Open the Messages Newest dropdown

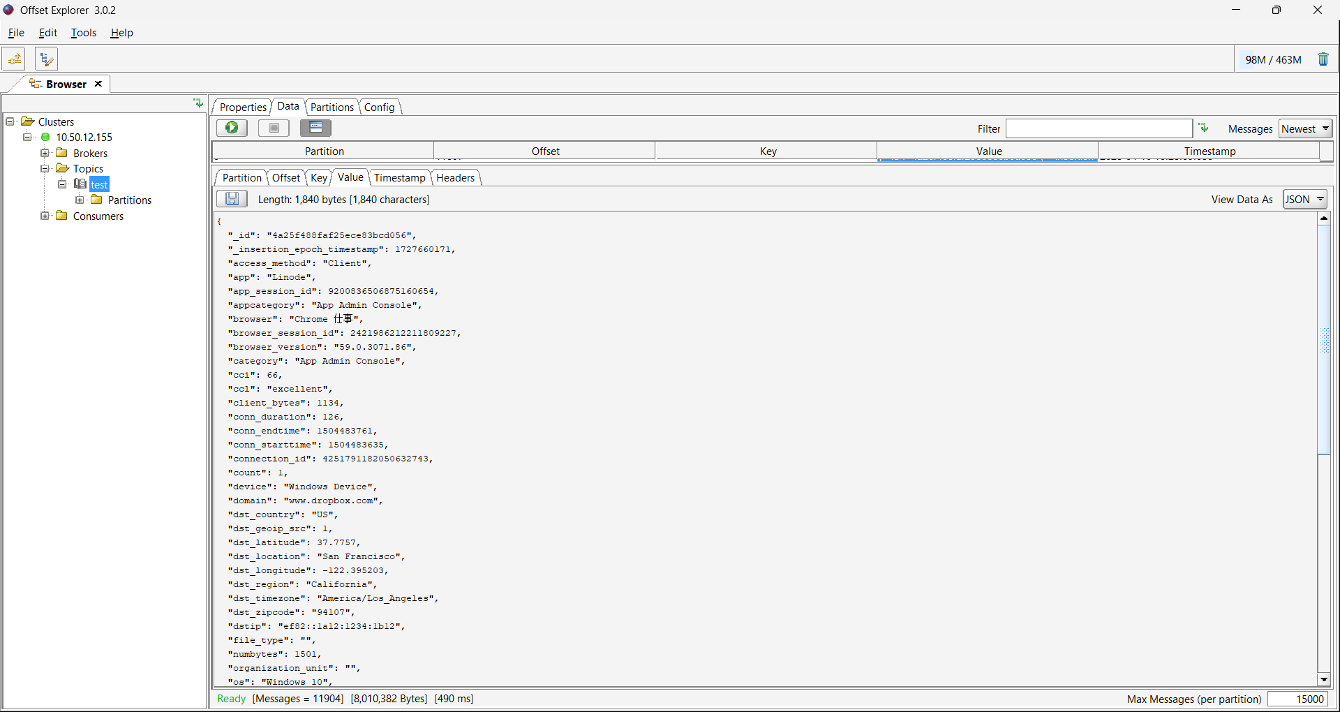click(x=1305, y=128)
